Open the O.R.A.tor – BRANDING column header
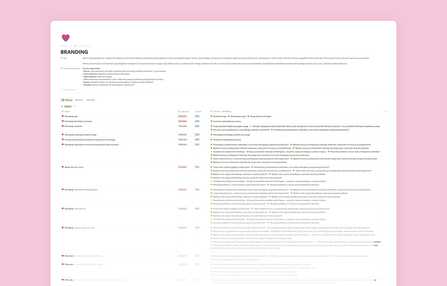 (221, 112)
